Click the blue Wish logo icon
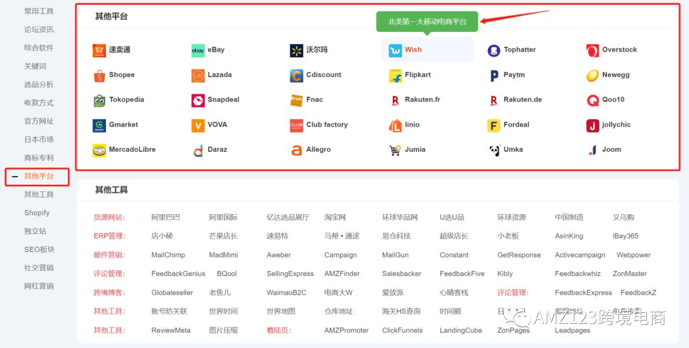Image resolution: width=689 pixels, height=348 pixels. [395, 50]
